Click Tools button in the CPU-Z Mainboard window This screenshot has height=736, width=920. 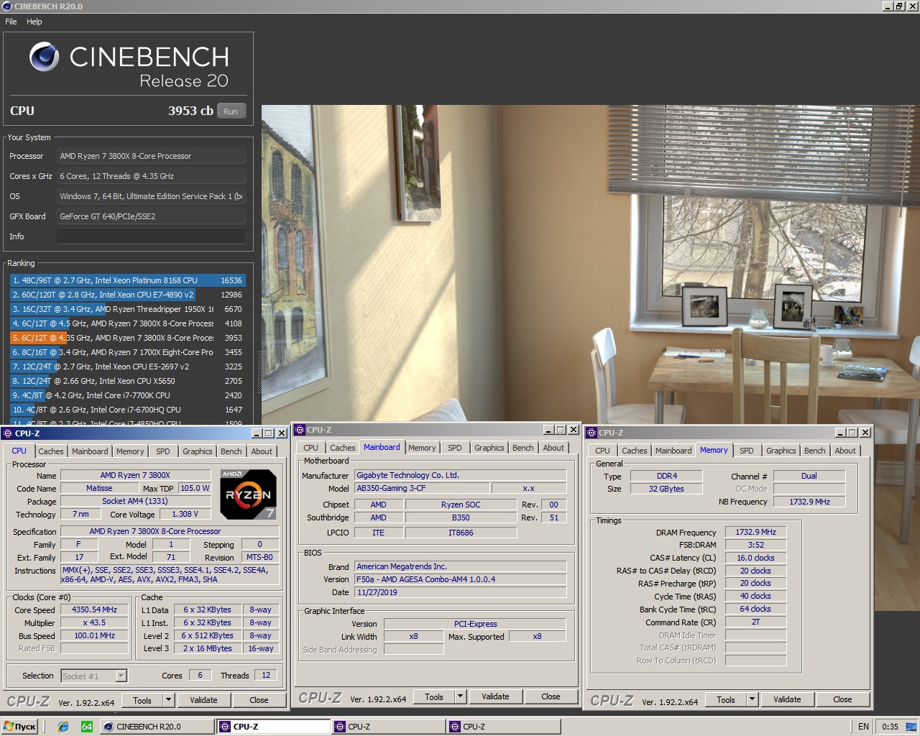434,696
